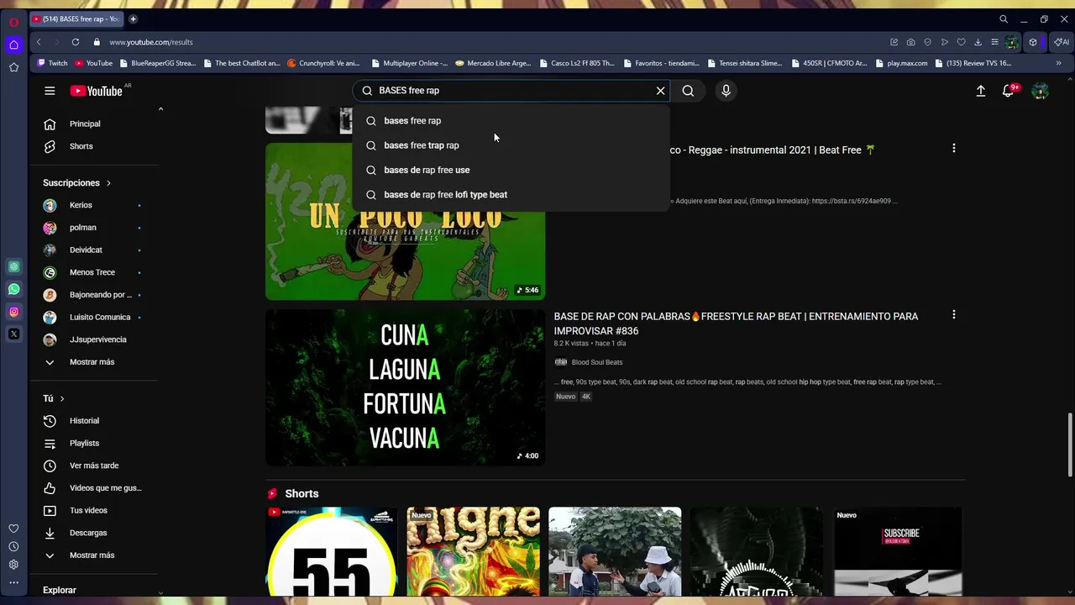Click the search field containing BASES free rap
The image size is (1075, 605).
click(x=511, y=91)
